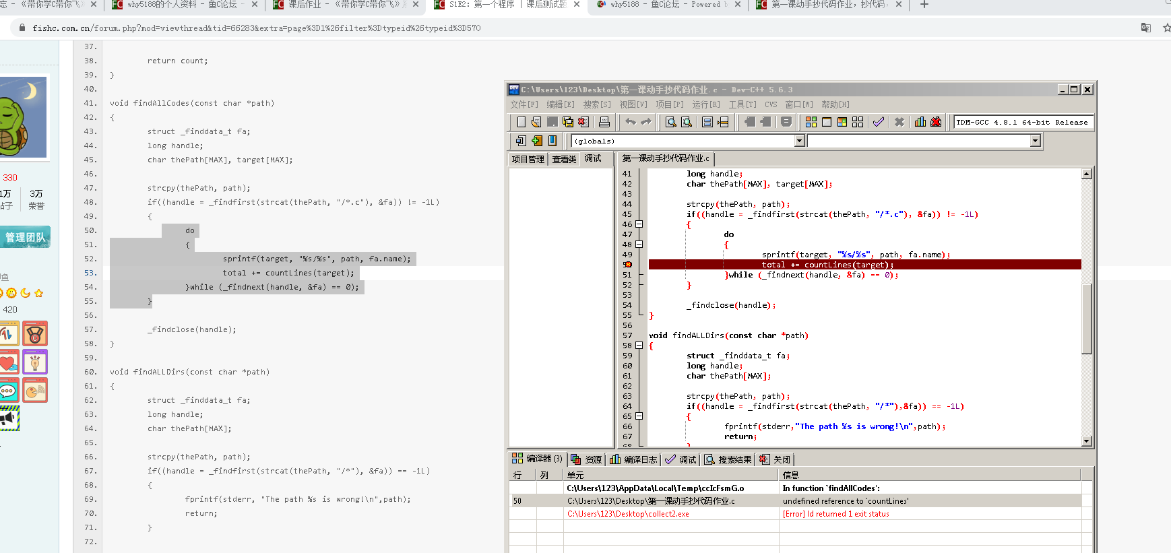The width and height of the screenshot is (1171, 553).
Task: Open the 文件[F] menu in Dev-C++
Action: 524,104
